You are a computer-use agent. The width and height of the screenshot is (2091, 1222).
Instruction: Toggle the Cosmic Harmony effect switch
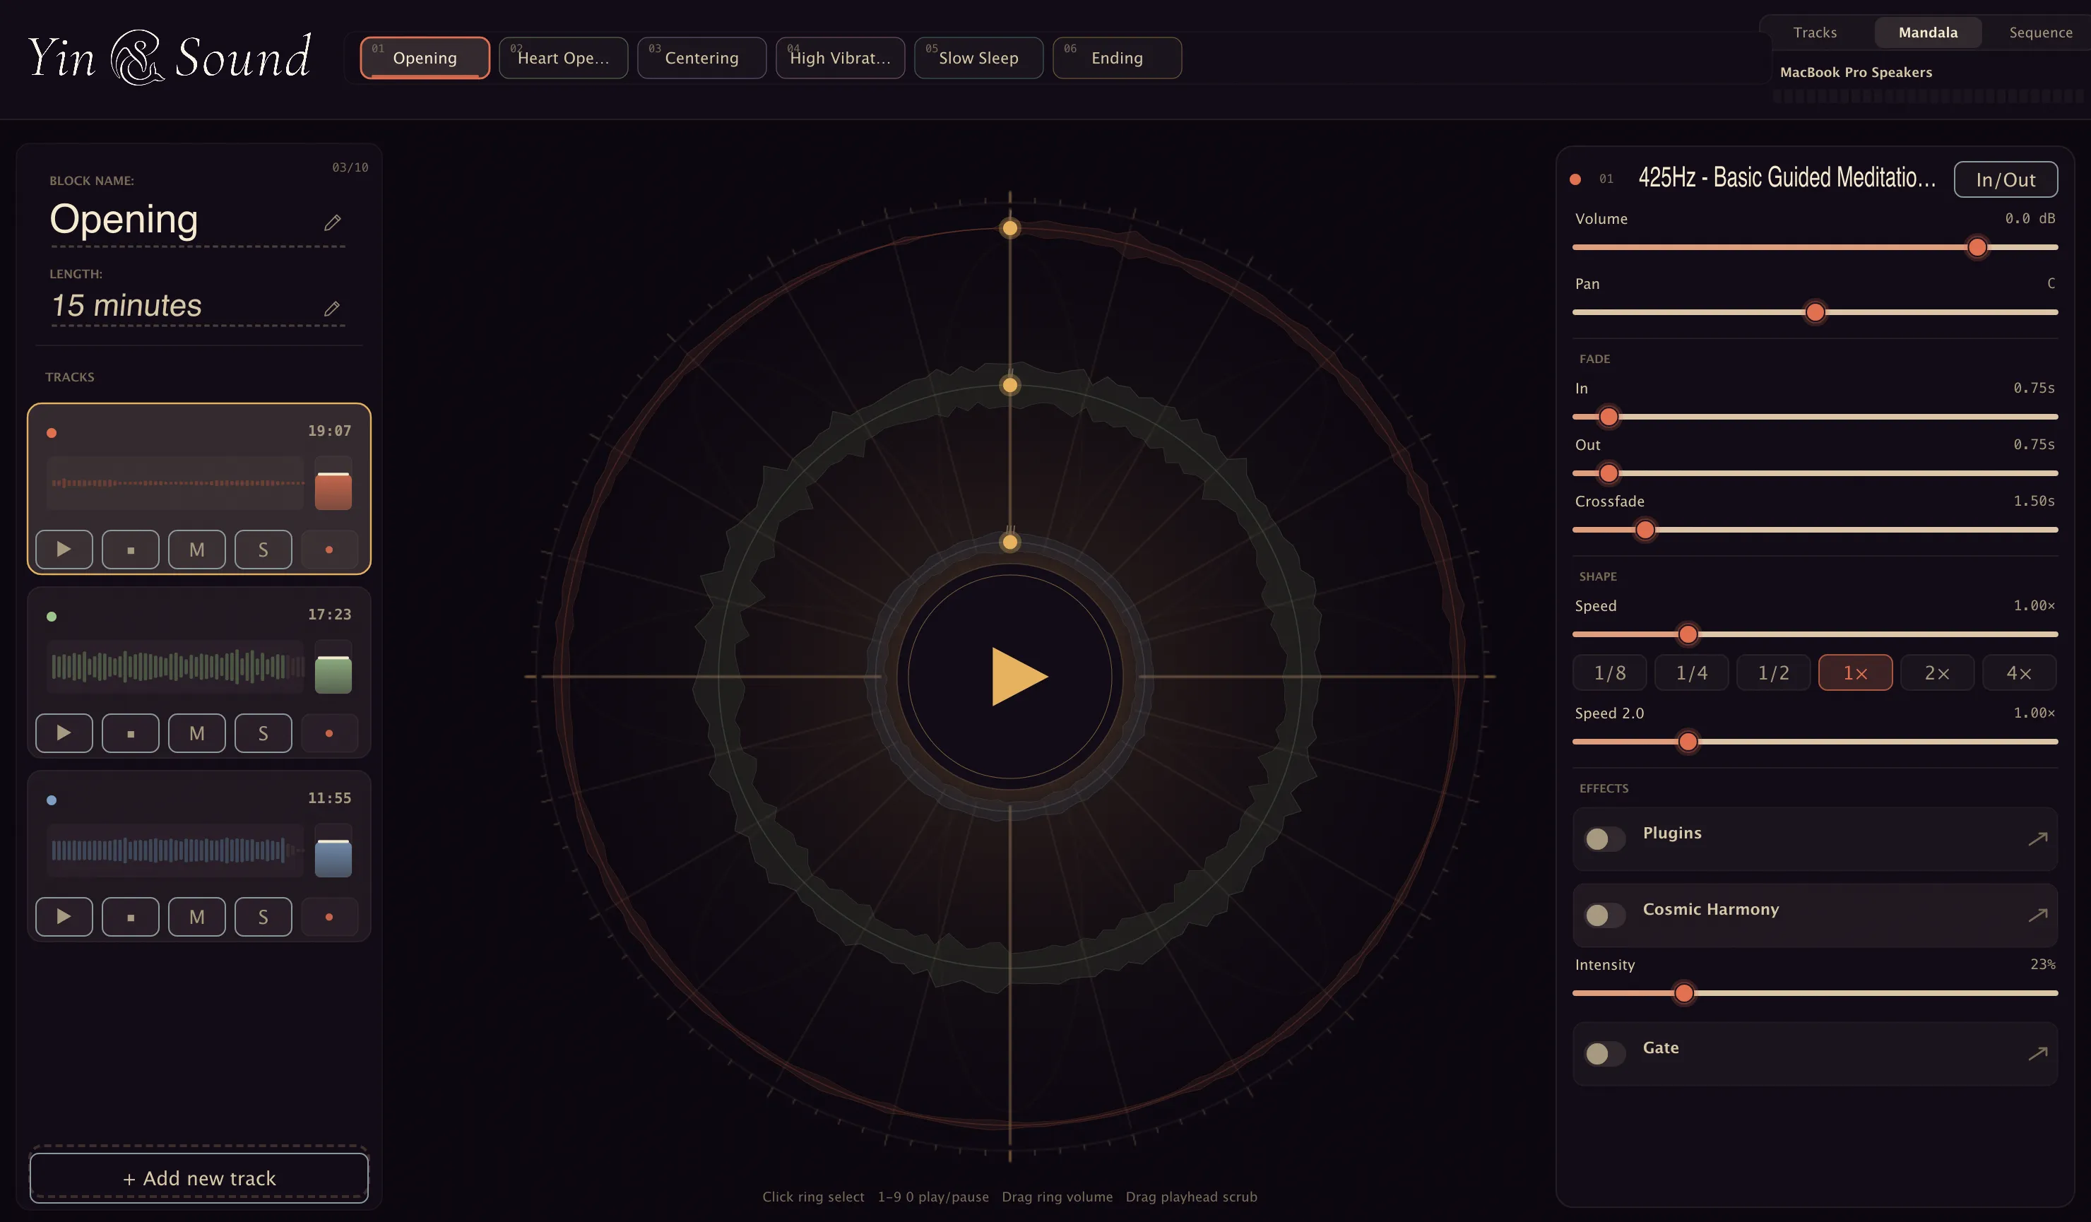1605,915
